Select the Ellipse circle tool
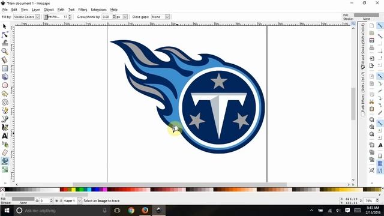The height and width of the screenshot is (216, 384). click(5, 85)
